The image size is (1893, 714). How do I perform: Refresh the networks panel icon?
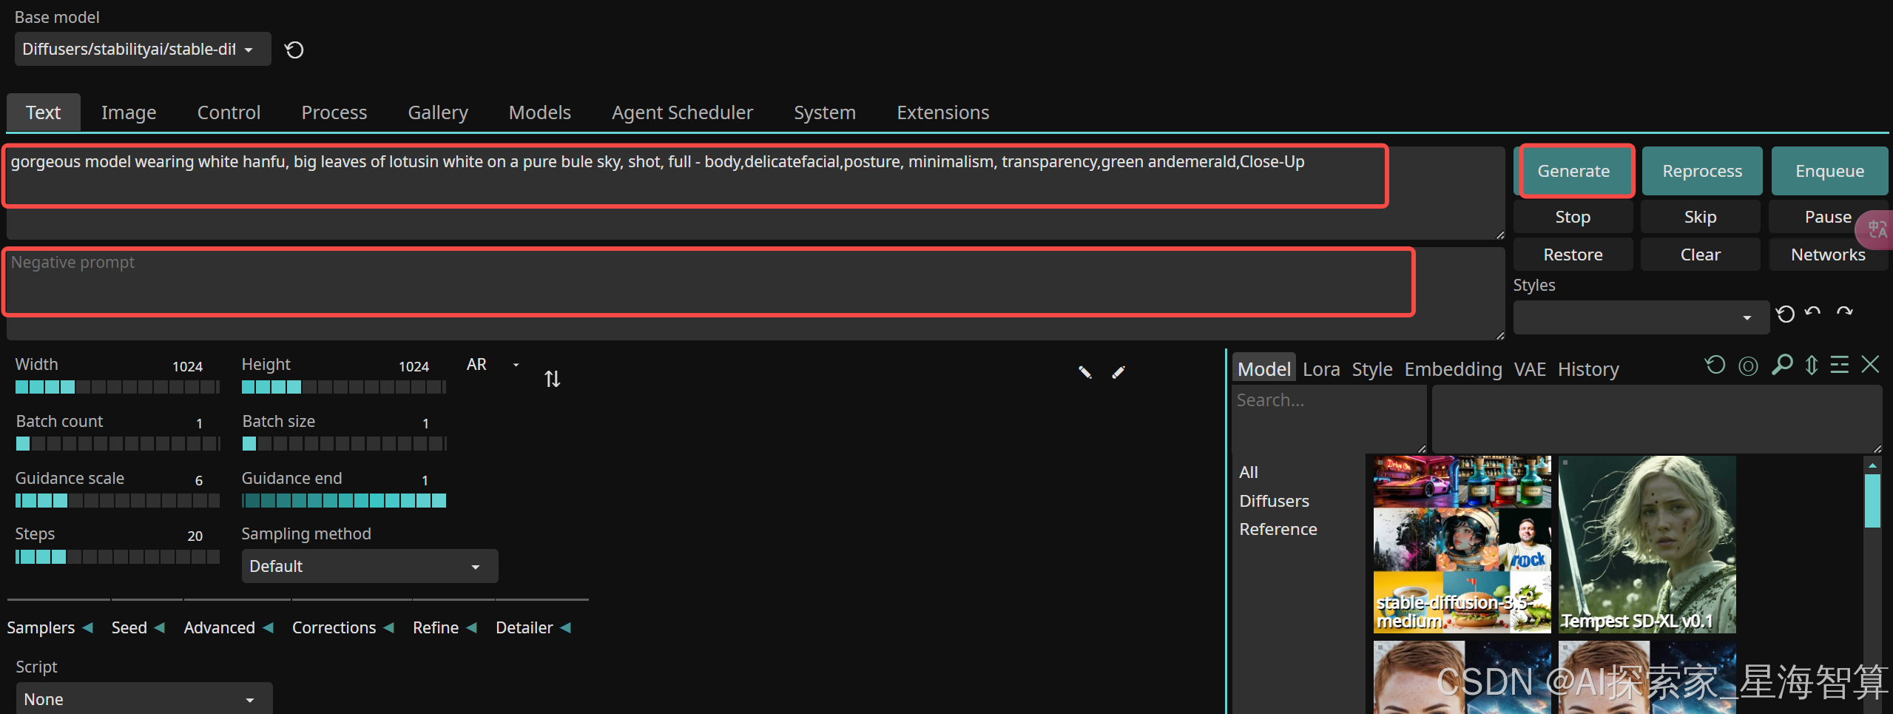[1715, 365]
